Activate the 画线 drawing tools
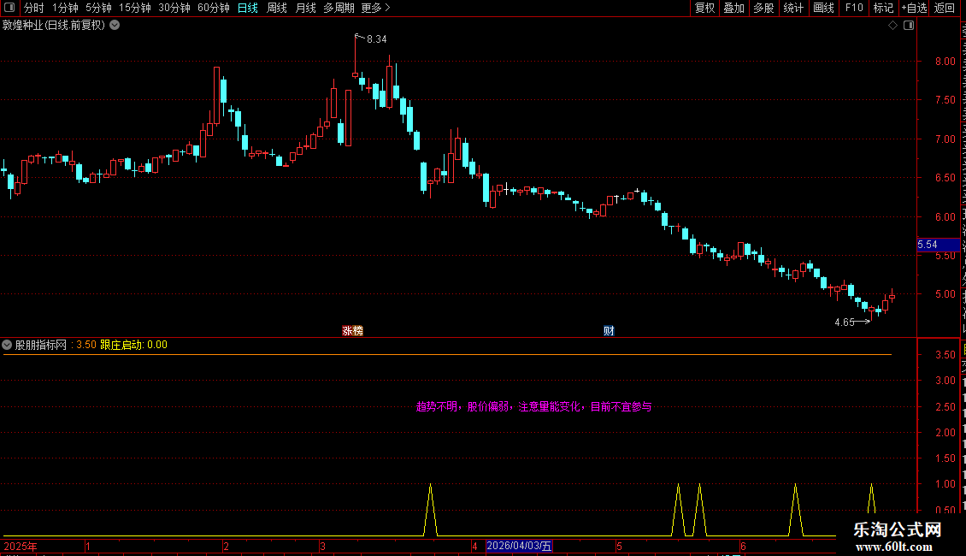 pyautogui.click(x=824, y=8)
